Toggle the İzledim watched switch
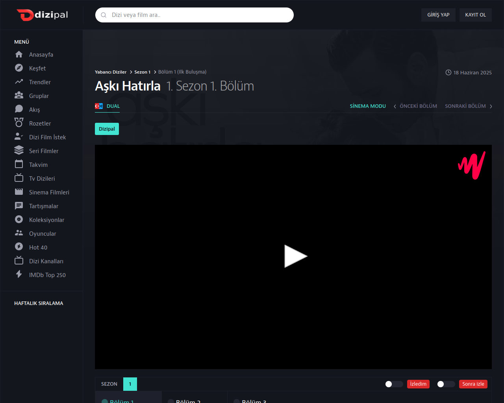The image size is (504, 403). tap(394, 384)
